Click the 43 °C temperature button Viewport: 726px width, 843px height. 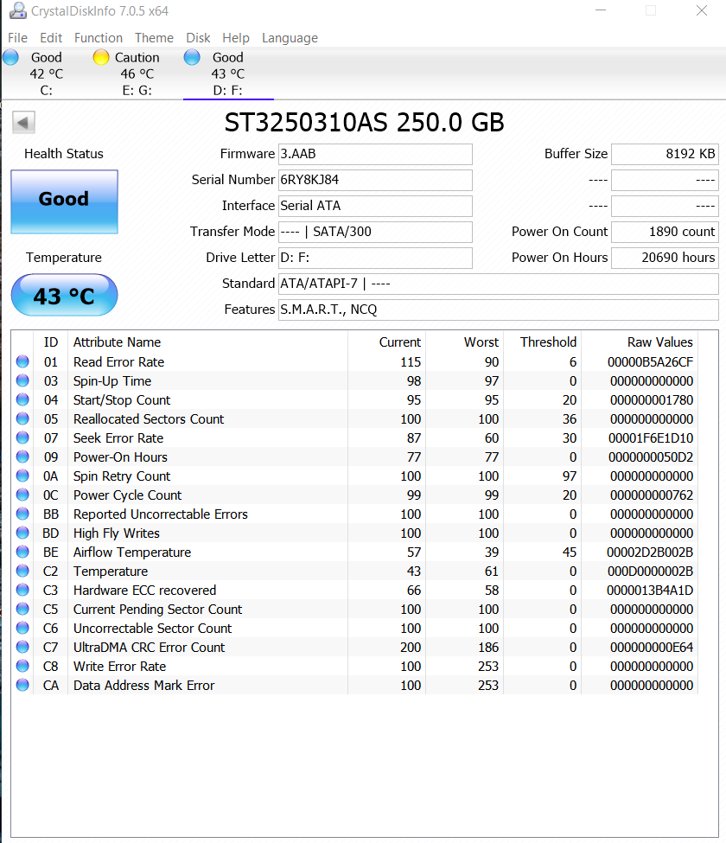coord(65,295)
